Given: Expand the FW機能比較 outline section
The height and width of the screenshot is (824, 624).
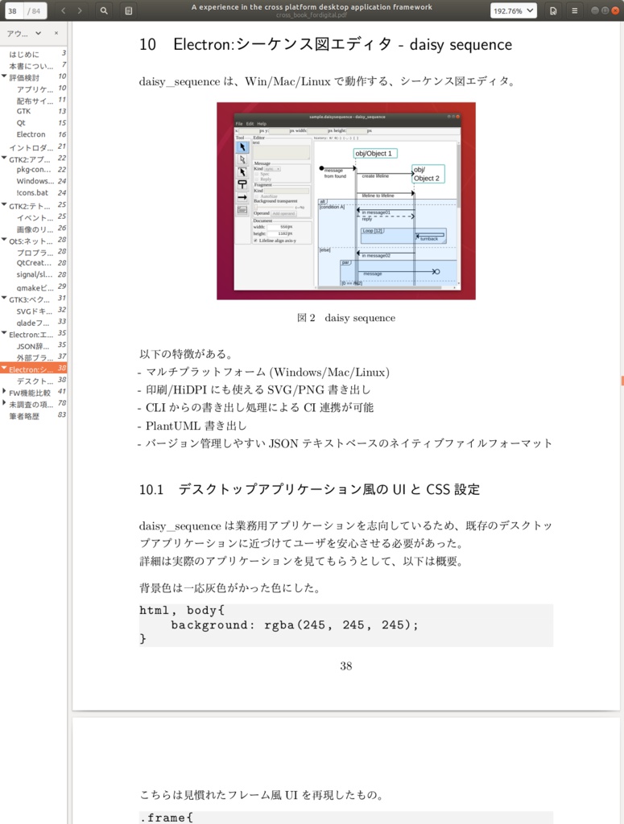Looking at the screenshot, I should (4, 392).
